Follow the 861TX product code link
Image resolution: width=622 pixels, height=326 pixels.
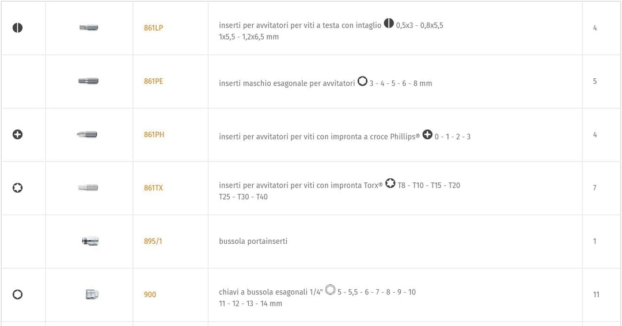point(154,188)
